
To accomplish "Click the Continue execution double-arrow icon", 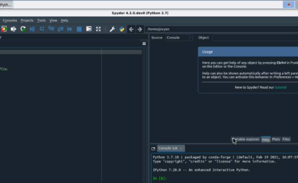I will 70,29.
